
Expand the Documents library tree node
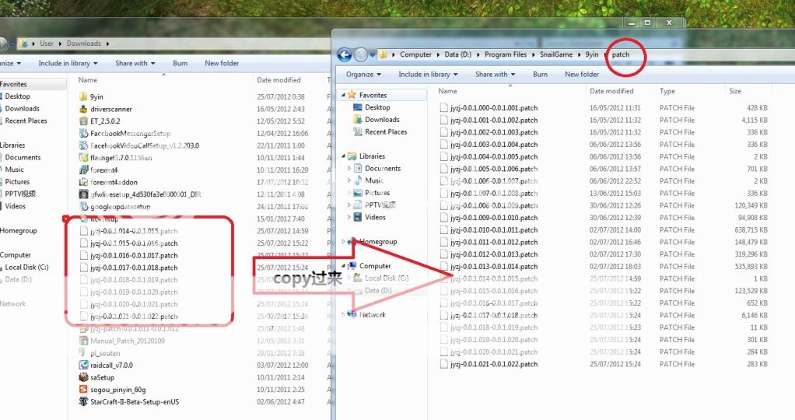pyautogui.click(x=349, y=169)
